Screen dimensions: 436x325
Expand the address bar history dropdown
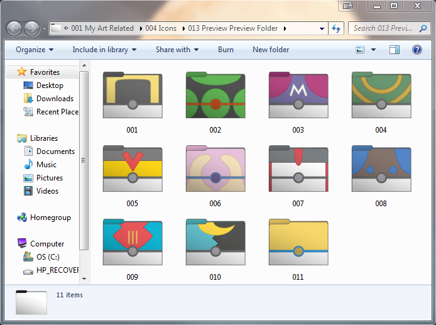pyautogui.click(x=322, y=28)
